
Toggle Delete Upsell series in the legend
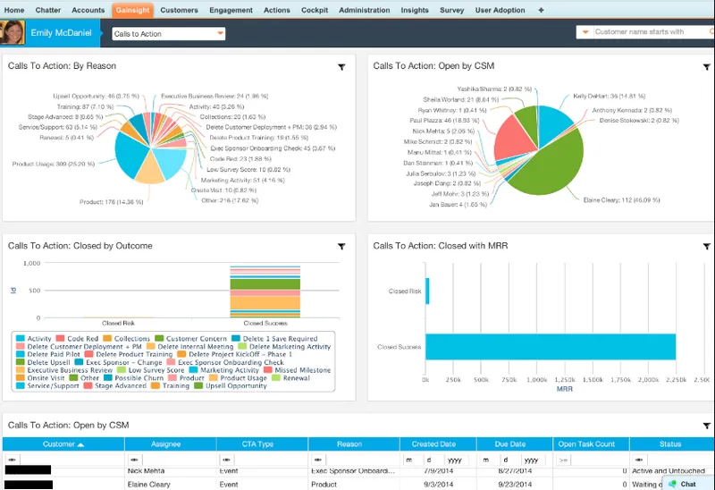tap(43, 362)
